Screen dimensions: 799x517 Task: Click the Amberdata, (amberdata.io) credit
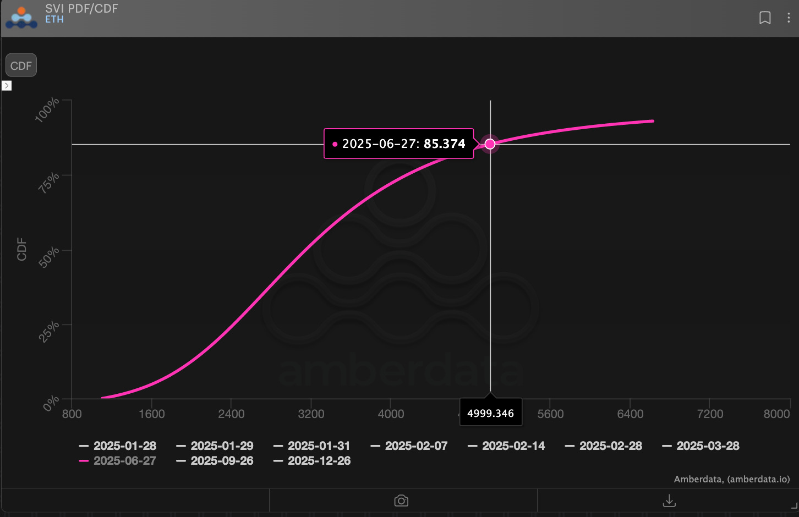tap(732, 479)
